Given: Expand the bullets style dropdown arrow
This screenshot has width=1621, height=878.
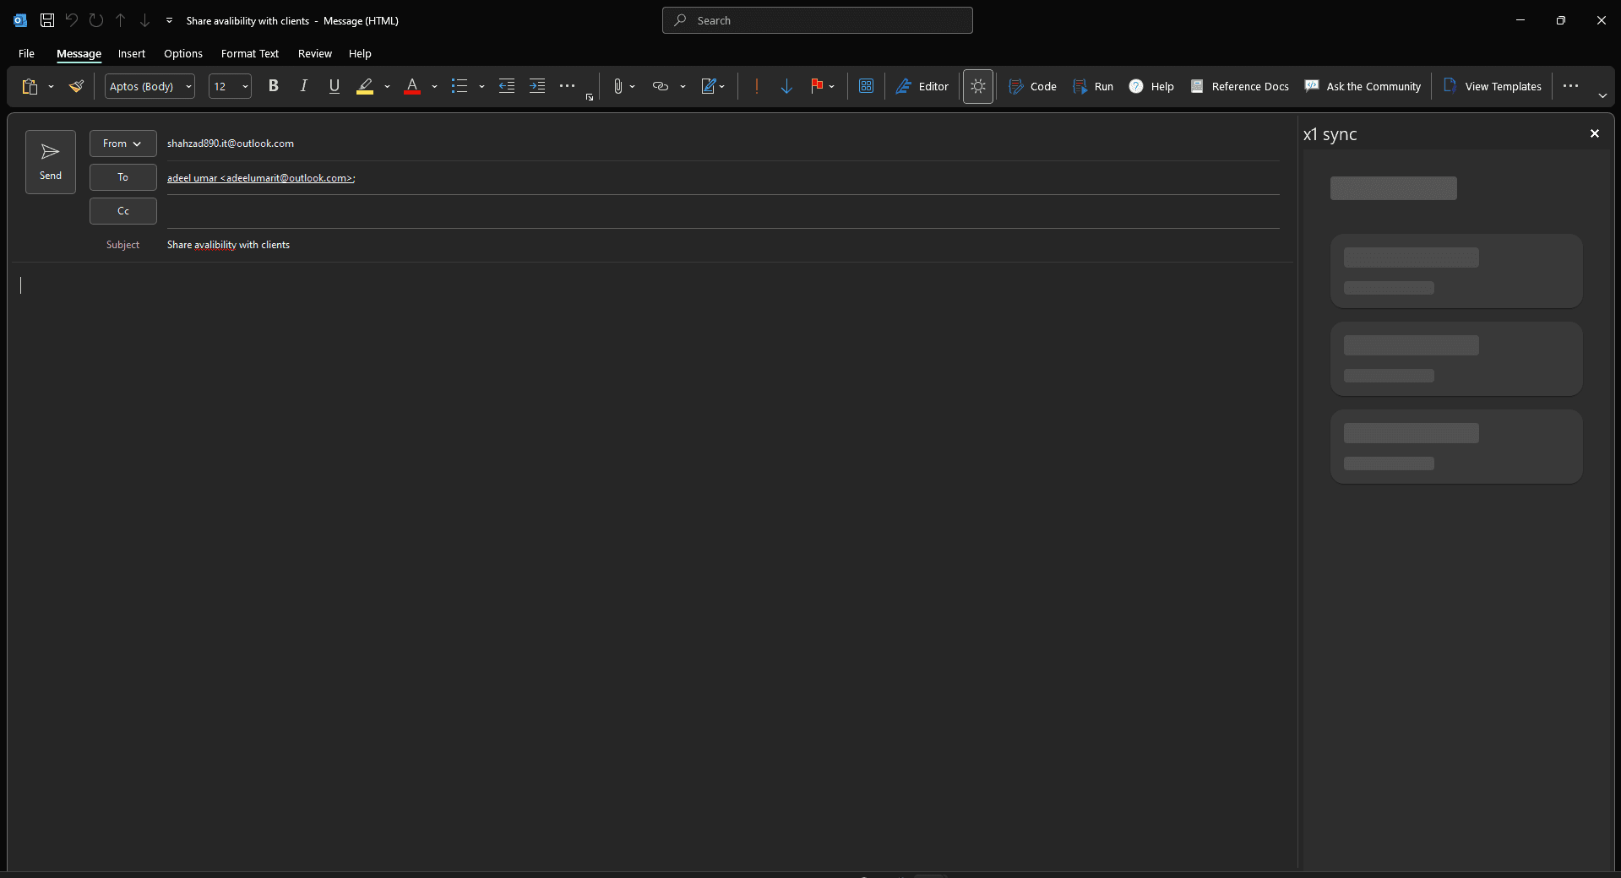Looking at the screenshot, I should (481, 86).
